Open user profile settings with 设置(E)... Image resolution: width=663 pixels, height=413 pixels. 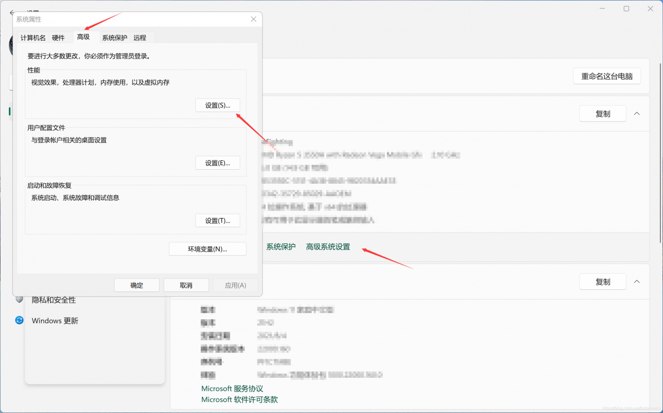(x=218, y=163)
